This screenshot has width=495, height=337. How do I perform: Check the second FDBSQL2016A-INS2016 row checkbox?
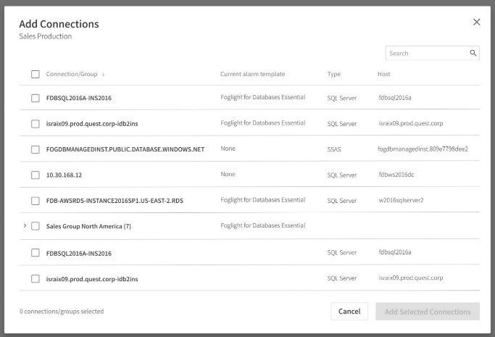pyautogui.click(x=36, y=253)
